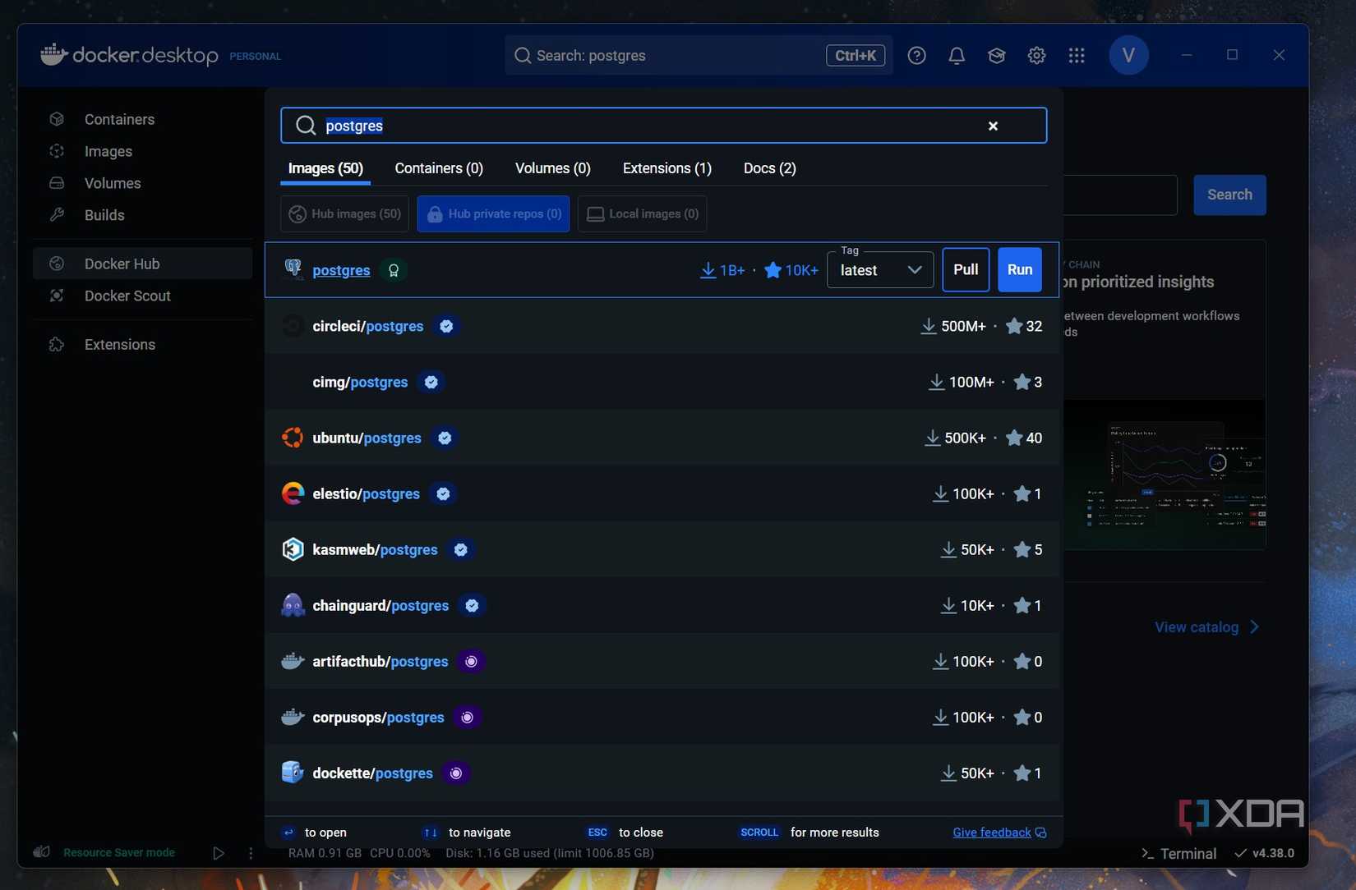
Task: Click the chainguard octopus logo
Action: [293, 605]
